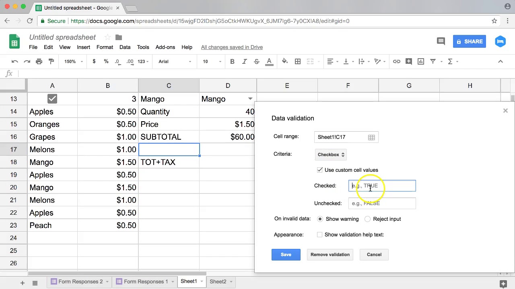Image resolution: width=515 pixels, height=289 pixels.
Task: Click the Undo toolbar icon
Action: 15,61
